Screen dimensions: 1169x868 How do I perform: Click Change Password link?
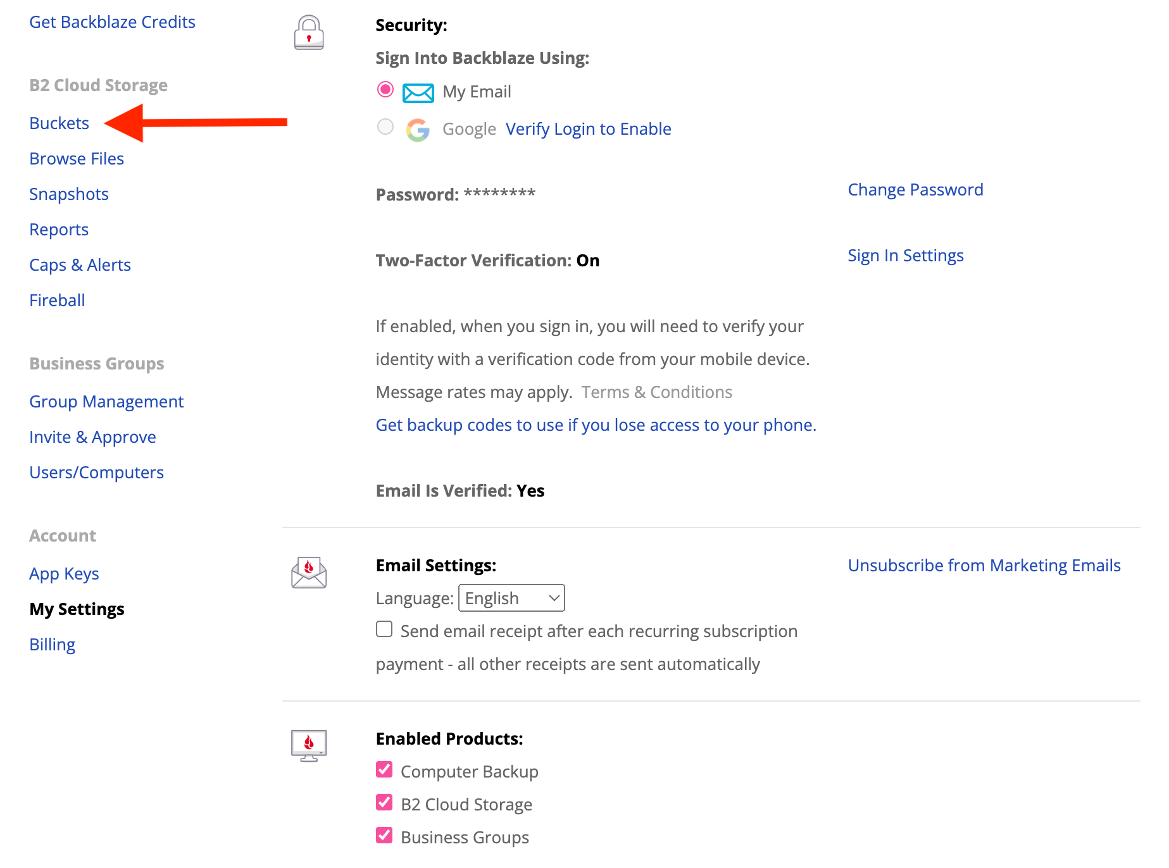pyautogui.click(x=915, y=190)
